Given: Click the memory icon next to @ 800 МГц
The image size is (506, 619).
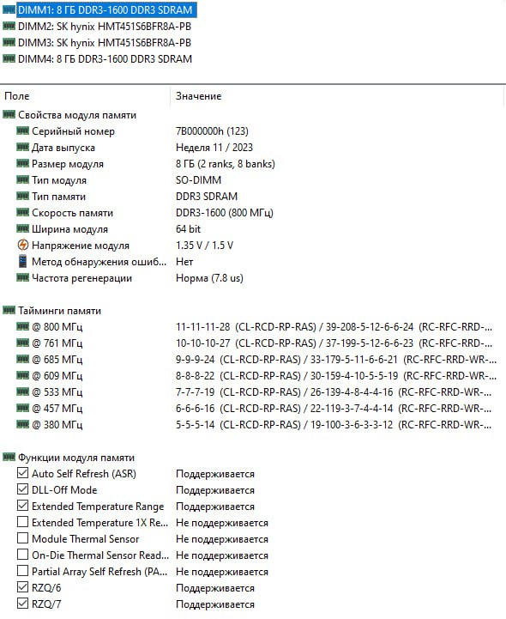Looking at the screenshot, I should [x=23, y=326].
